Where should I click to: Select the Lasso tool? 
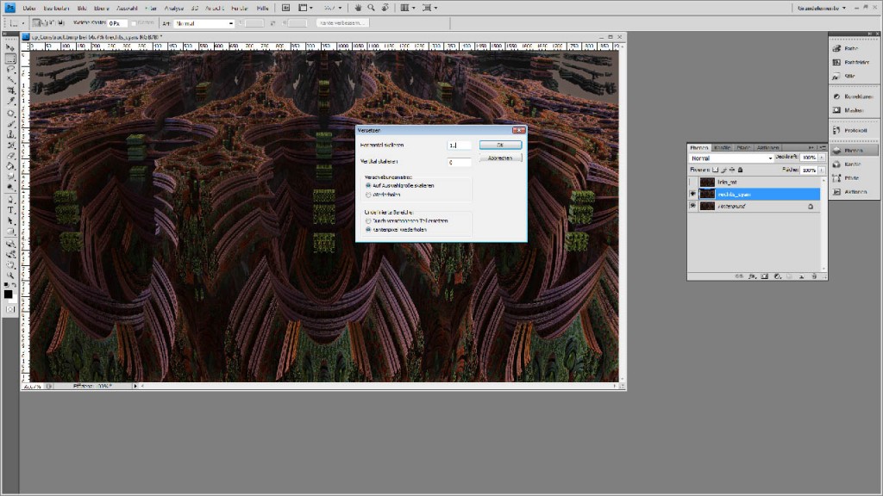click(10, 69)
